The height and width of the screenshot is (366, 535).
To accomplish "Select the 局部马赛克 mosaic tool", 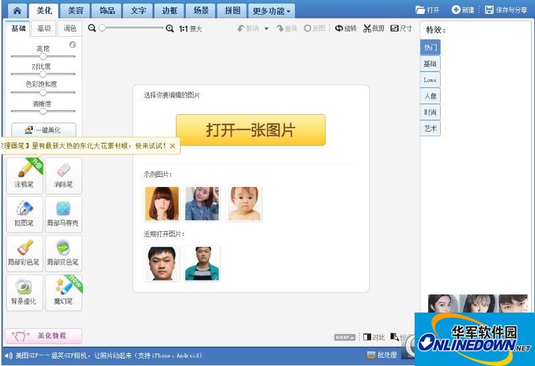I will tap(64, 214).
